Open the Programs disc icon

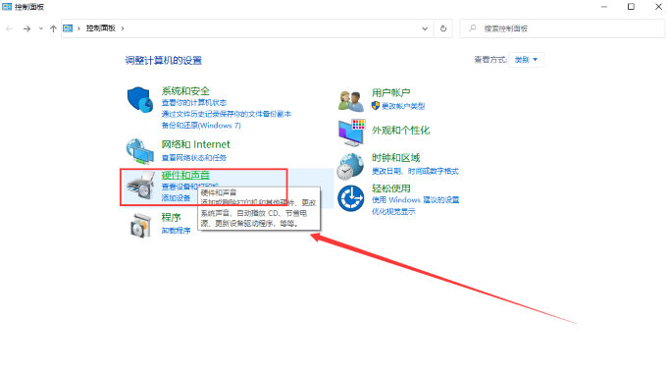click(140, 225)
